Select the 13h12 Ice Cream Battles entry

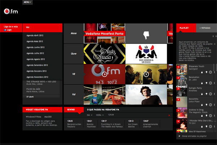click(133, 124)
